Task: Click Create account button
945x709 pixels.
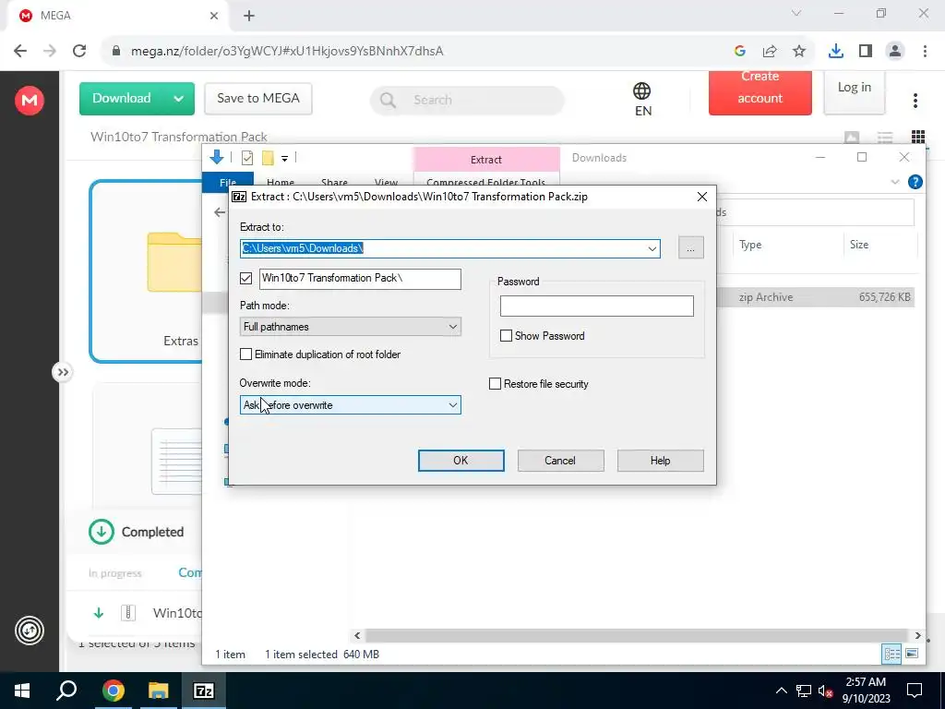Action: click(760, 92)
